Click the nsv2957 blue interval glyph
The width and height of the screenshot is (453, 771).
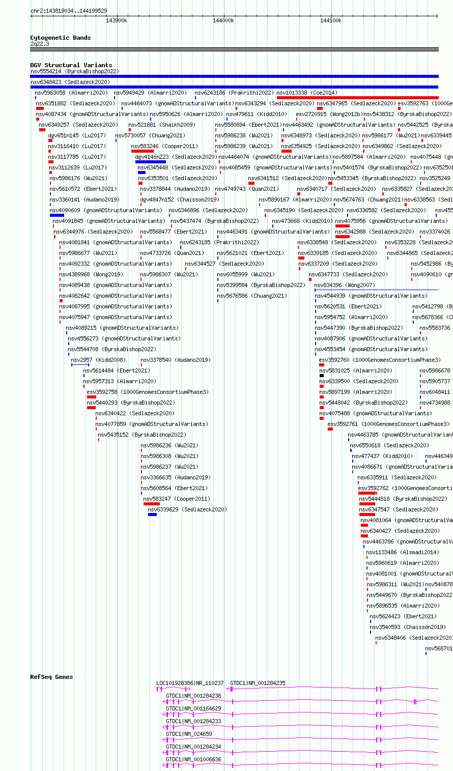point(80,365)
